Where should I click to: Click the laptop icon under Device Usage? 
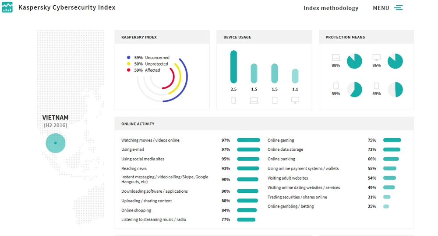tap(254, 100)
